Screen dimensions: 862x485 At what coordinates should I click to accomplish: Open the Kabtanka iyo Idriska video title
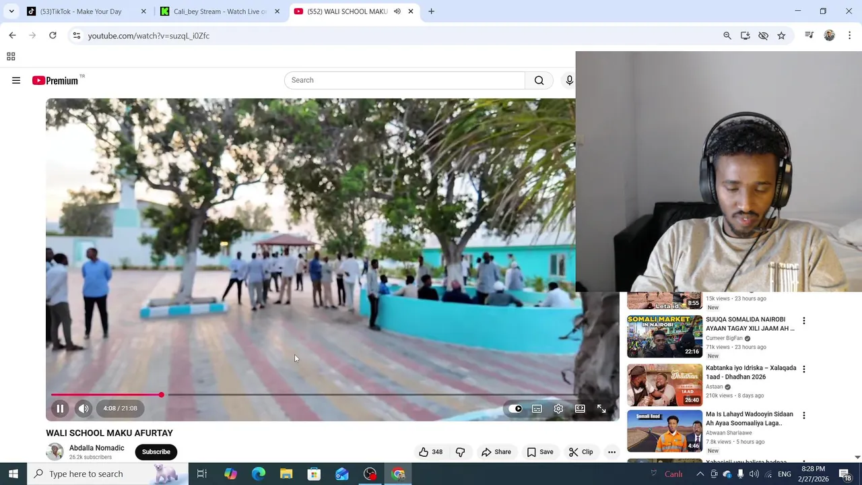[751, 373]
